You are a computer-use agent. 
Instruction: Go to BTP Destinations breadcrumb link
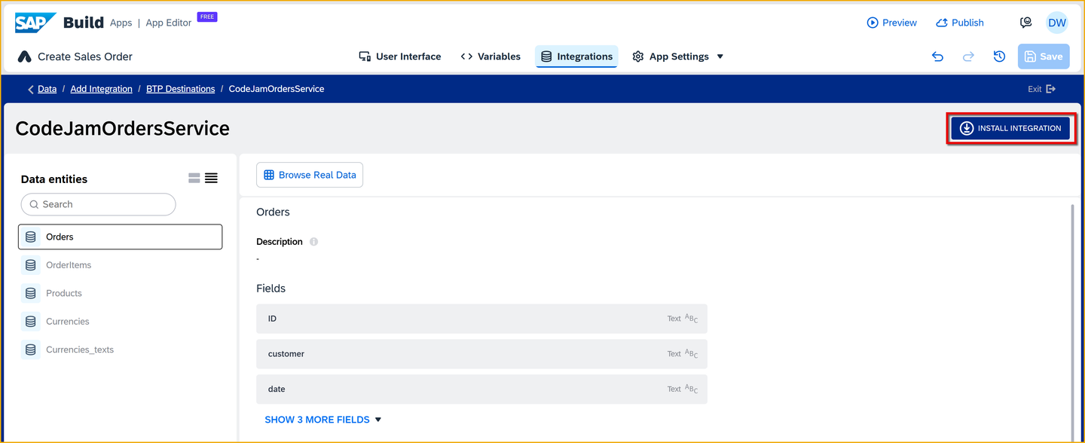(180, 89)
